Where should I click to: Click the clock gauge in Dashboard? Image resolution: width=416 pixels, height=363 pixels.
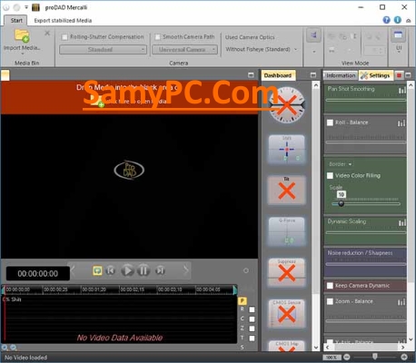click(286, 104)
